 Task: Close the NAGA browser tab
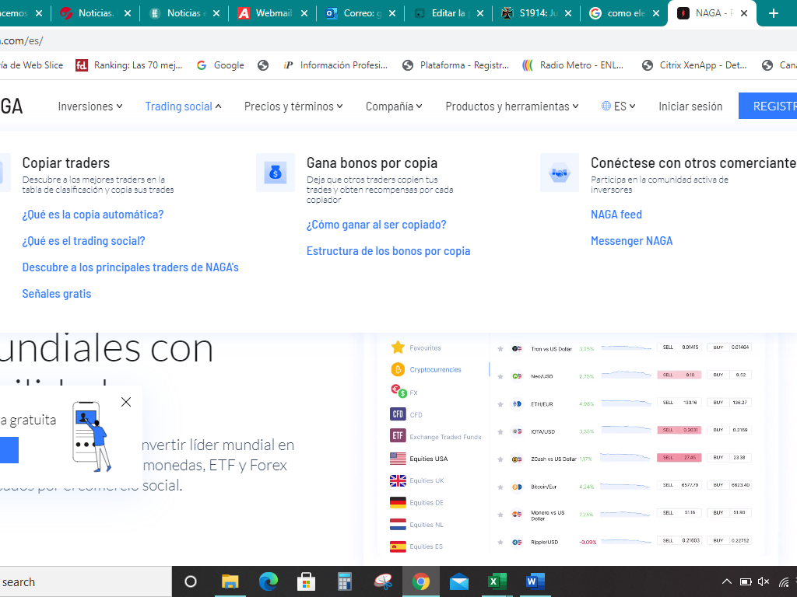pos(744,13)
